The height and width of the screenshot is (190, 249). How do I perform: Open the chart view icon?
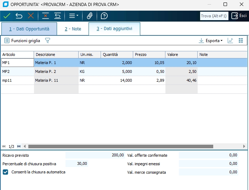click(x=230, y=41)
